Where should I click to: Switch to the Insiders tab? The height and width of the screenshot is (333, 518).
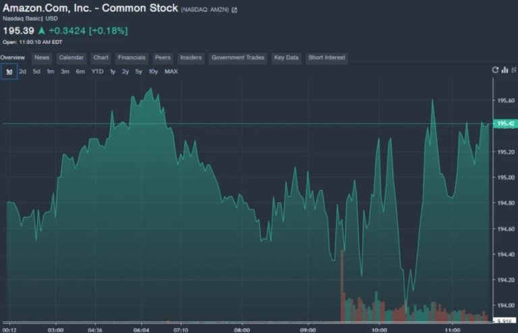tap(191, 58)
